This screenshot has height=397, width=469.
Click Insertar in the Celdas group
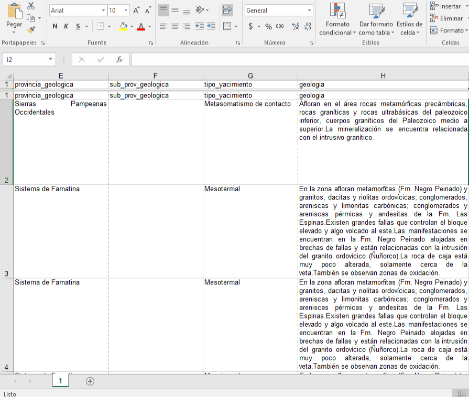click(445, 6)
